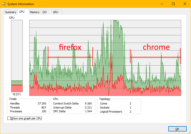
Task: Click the Context Switch value 9 260
Action: click(x=88, y=103)
